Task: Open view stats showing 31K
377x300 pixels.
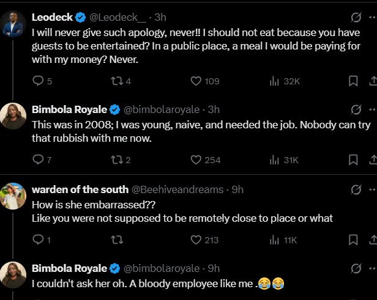Action: coord(275,160)
